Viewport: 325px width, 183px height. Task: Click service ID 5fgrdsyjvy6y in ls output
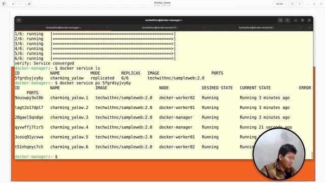(29, 78)
